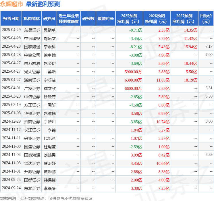Click the 6300.00万 profit forecast value
The width and height of the screenshot is (214, 201).
pos(133,80)
